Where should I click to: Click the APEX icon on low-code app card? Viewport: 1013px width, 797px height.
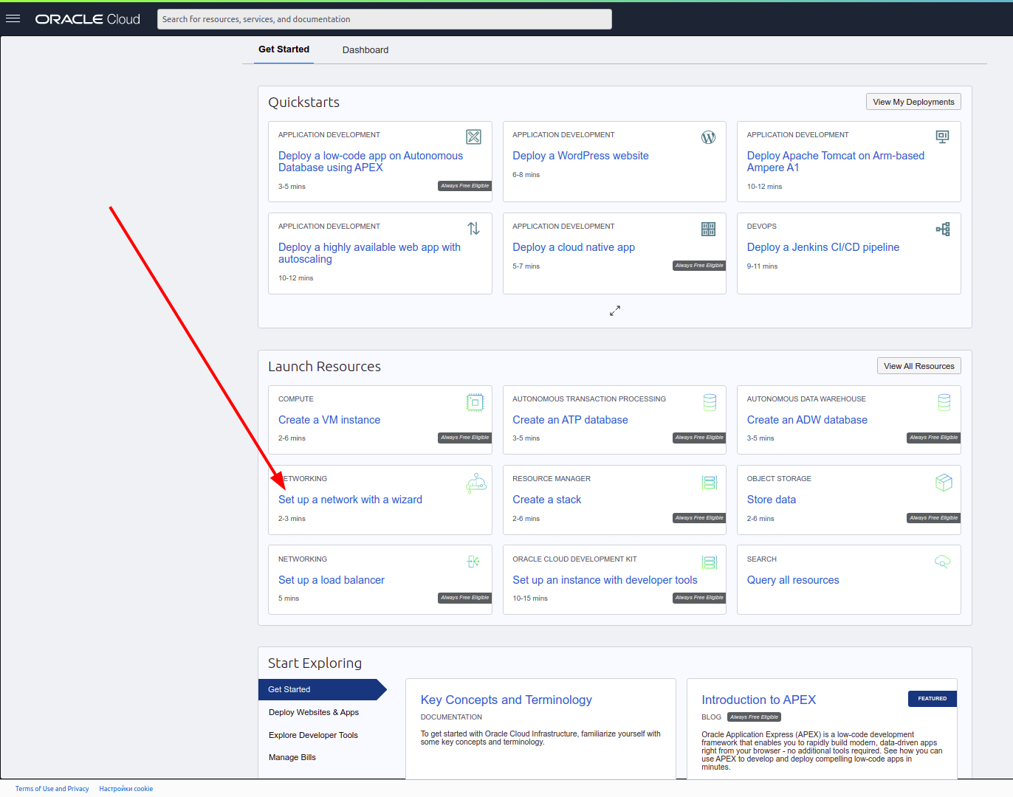[473, 137]
